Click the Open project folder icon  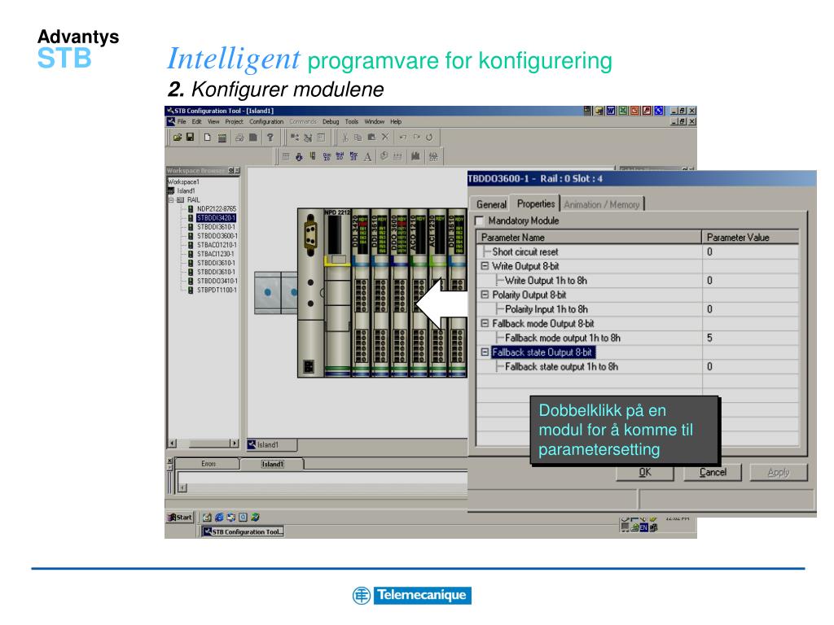click(x=178, y=137)
